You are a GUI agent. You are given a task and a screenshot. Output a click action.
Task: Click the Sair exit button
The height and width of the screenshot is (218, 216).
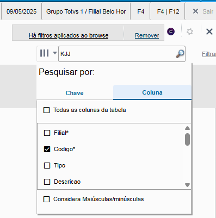(x=203, y=11)
